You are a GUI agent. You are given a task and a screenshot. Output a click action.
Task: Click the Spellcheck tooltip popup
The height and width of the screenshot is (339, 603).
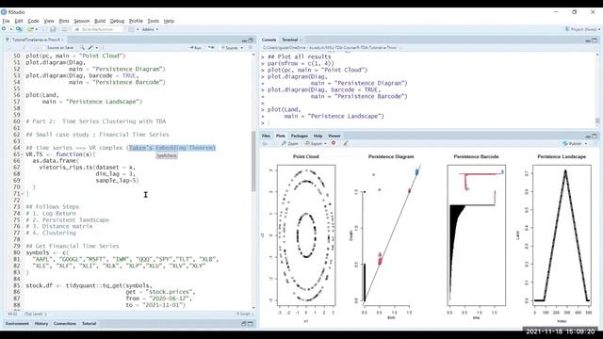click(167, 155)
